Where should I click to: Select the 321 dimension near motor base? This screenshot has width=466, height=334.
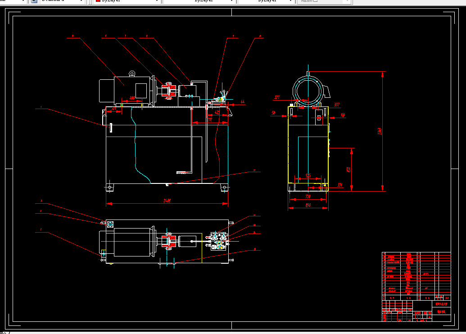click(x=113, y=109)
